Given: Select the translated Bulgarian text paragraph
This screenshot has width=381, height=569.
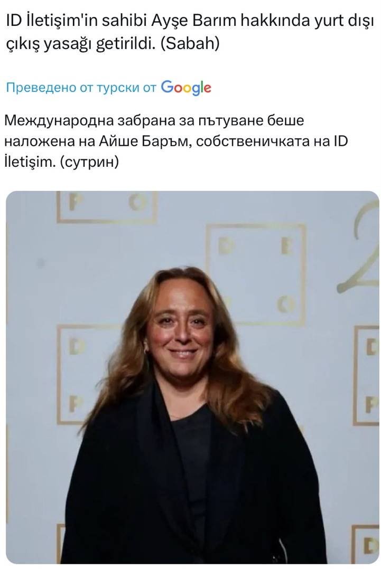Looking at the screenshot, I should tap(176, 141).
